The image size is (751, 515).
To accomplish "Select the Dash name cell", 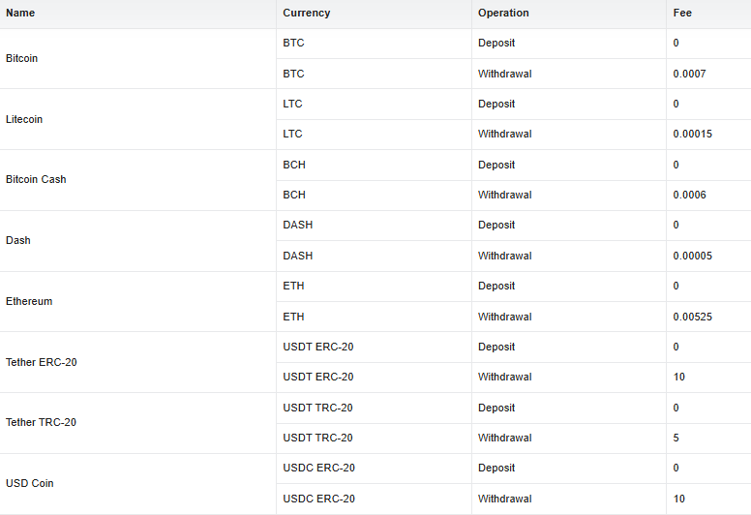I will [18, 240].
